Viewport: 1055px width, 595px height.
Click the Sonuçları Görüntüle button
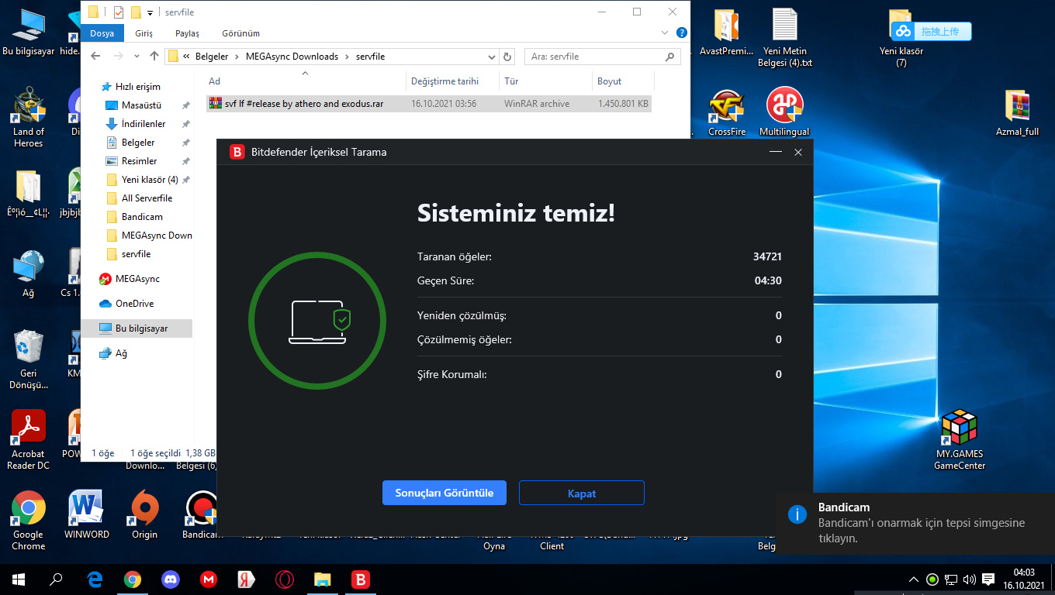444,493
